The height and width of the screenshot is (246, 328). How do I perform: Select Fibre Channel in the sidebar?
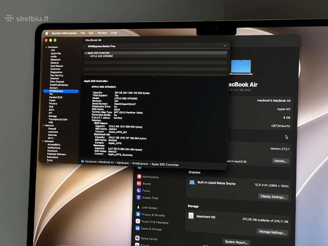(57, 82)
